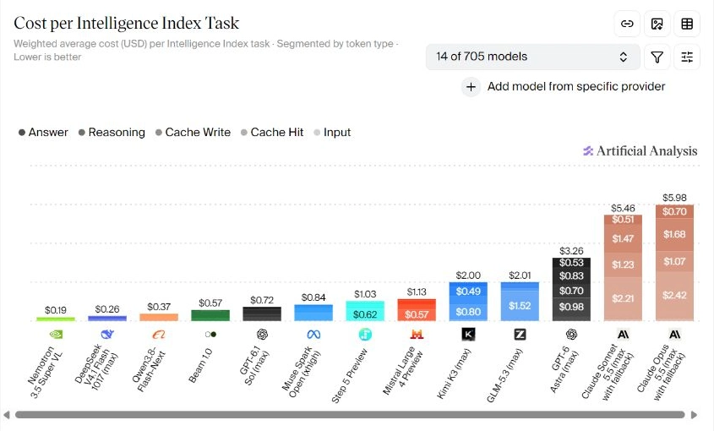This screenshot has width=714, height=431.
Task: Open the 14 of 705 models dropdown
Action: (533, 57)
